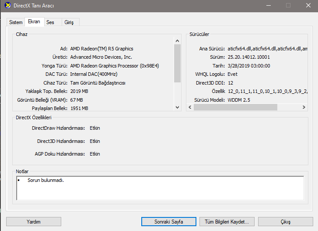The height and width of the screenshot is (231, 318).
Task: Click Cihaz panel scroll down arrow
Action: [x=178, y=107]
